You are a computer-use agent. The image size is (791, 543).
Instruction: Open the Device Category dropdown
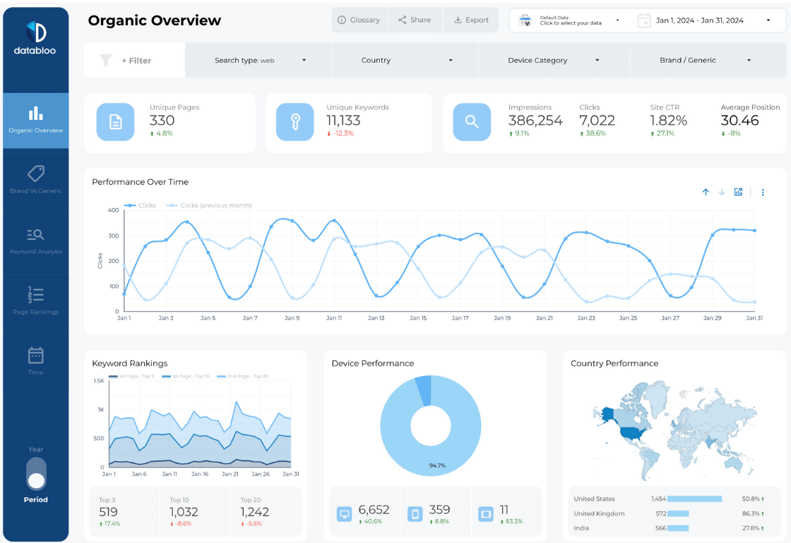coord(554,61)
